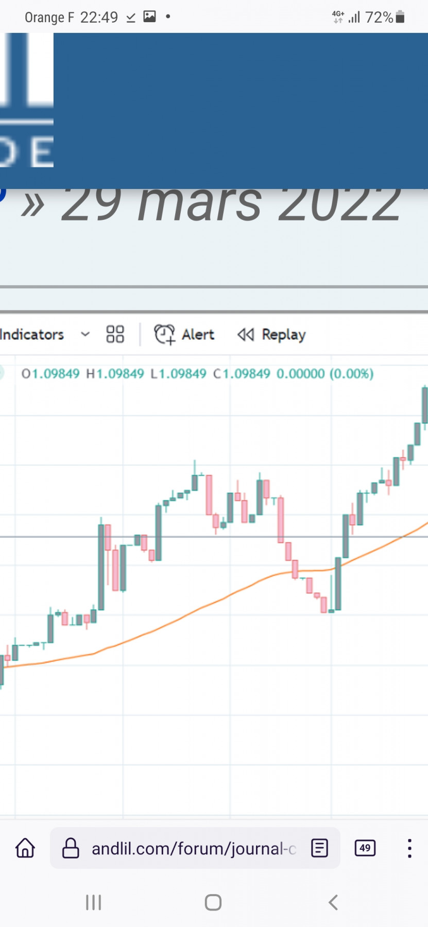The height and width of the screenshot is (927, 428).
Task: Open the 49 tabs switcher
Action: 365,848
